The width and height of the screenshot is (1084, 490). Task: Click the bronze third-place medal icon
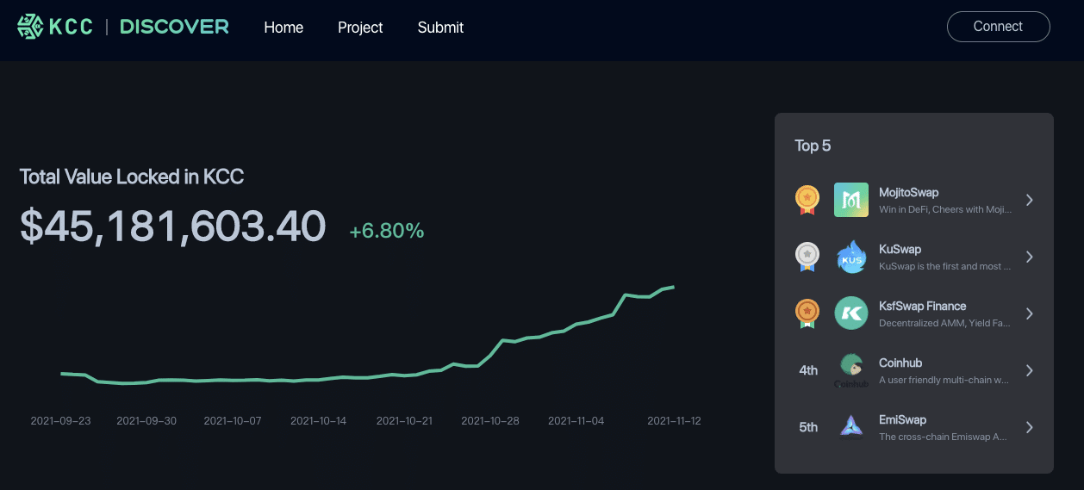point(807,313)
